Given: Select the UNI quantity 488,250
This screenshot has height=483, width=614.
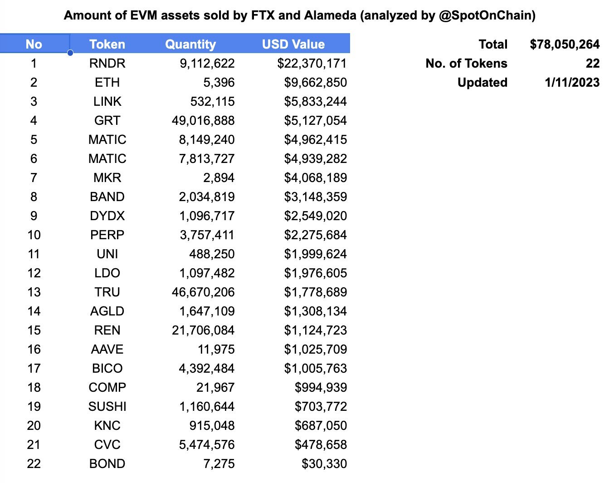Looking at the screenshot, I should click(x=212, y=254).
